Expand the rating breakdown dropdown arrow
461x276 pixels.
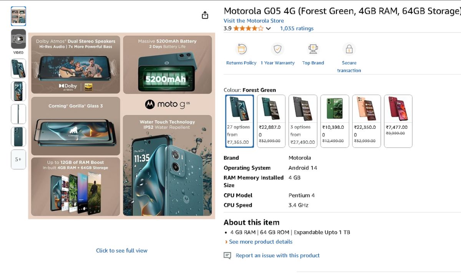click(269, 29)
